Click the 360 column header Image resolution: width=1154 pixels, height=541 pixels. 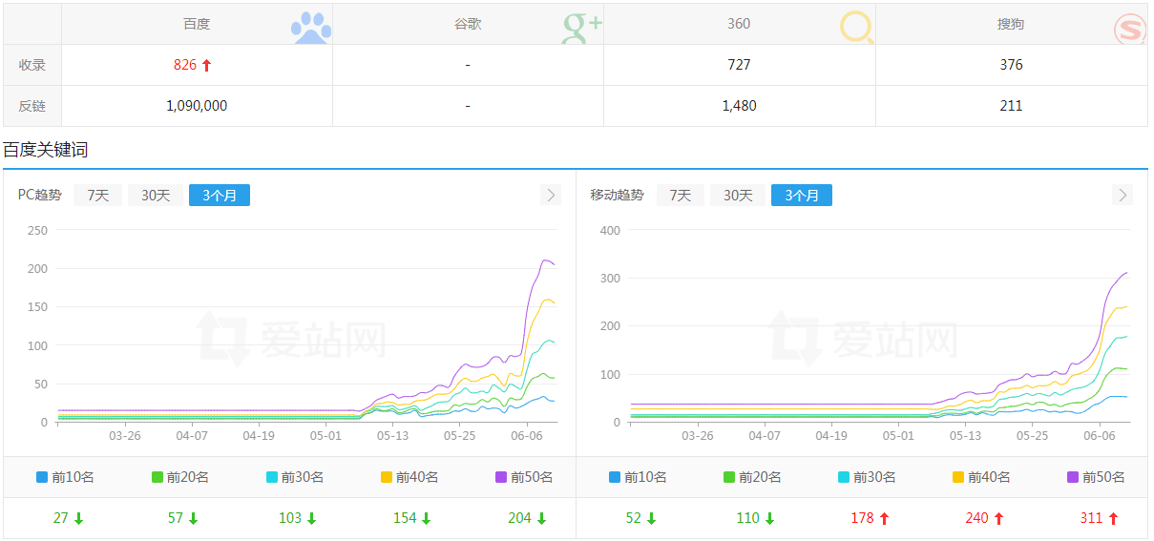(739, 24)
